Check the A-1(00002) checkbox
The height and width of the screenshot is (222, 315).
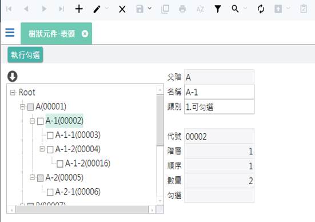[40, 121]
